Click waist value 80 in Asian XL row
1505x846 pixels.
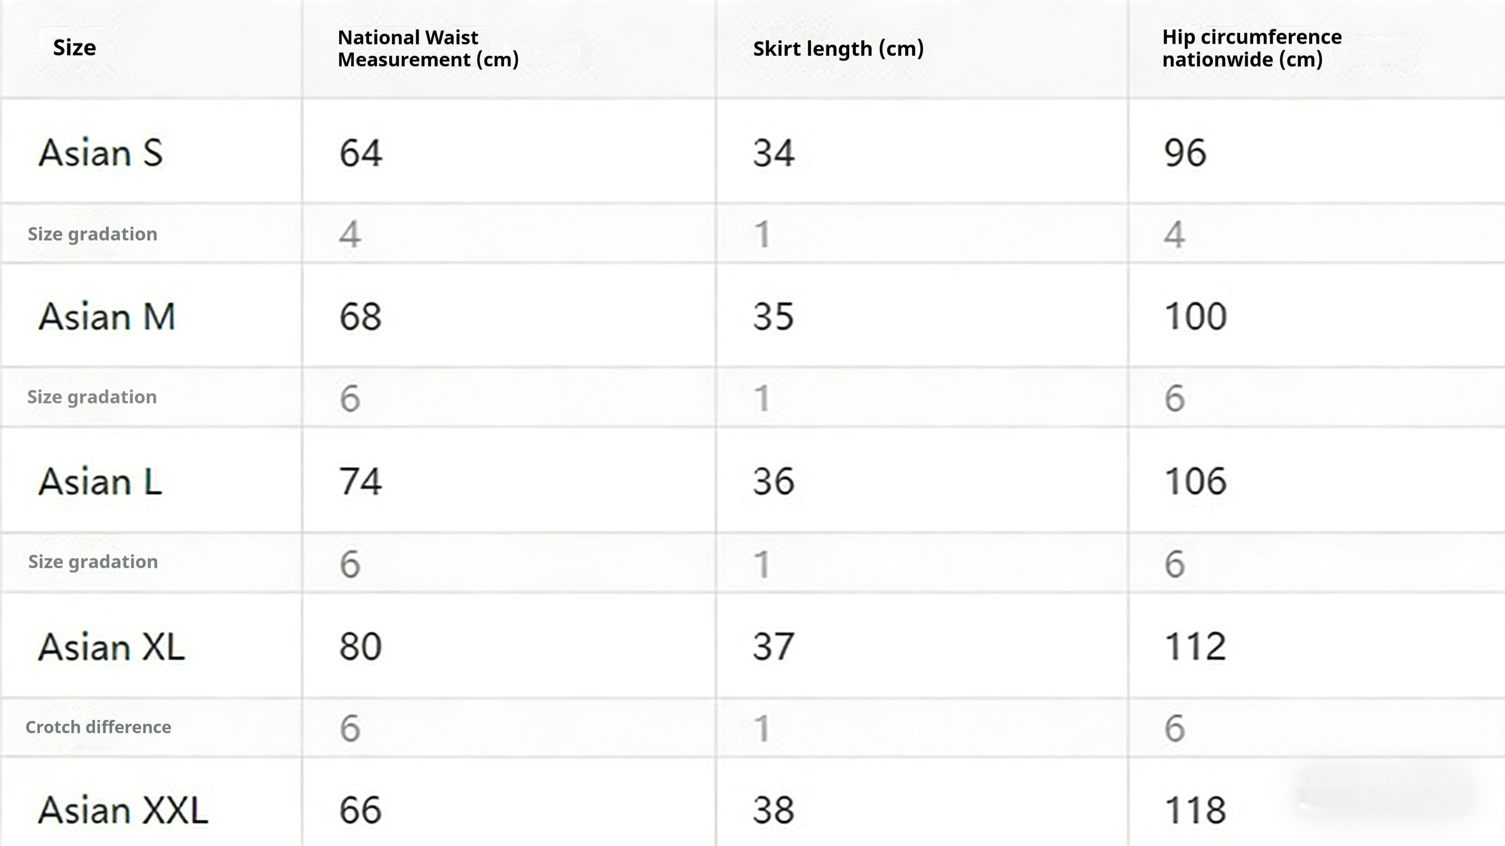click(x=361, y=648)
